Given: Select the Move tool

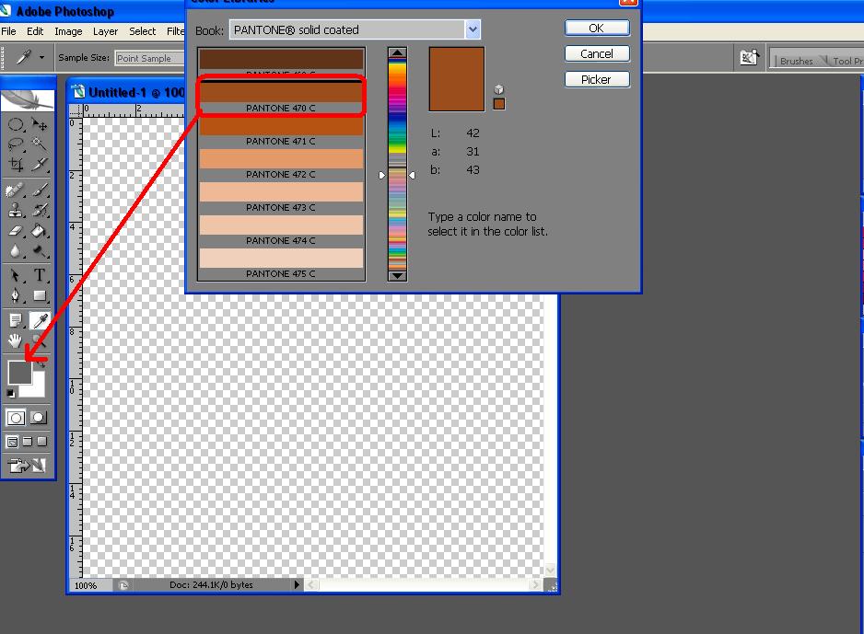Looking at the screenshot, I should click(39, 124).
